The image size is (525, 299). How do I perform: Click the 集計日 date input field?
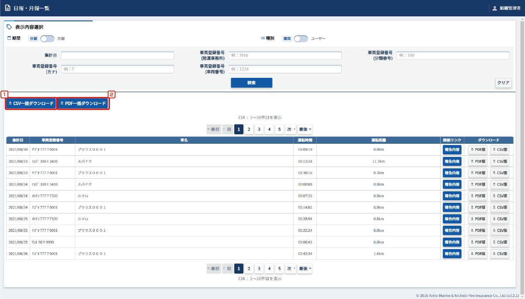coord(118,55)
